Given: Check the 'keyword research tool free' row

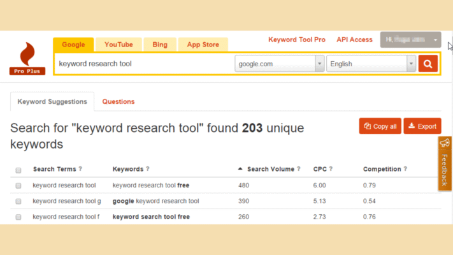Looking at the screenshot, I should (18, 186).
